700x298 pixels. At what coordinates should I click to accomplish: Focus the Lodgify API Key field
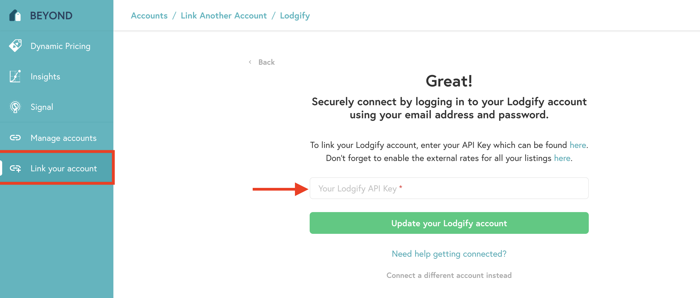pyautogui.click(x=449, y=188)
